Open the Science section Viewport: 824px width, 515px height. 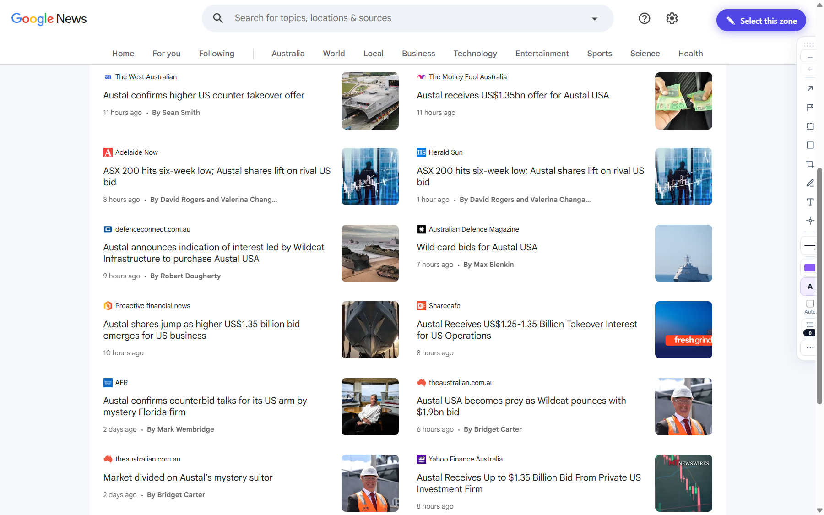click(645, 54)
